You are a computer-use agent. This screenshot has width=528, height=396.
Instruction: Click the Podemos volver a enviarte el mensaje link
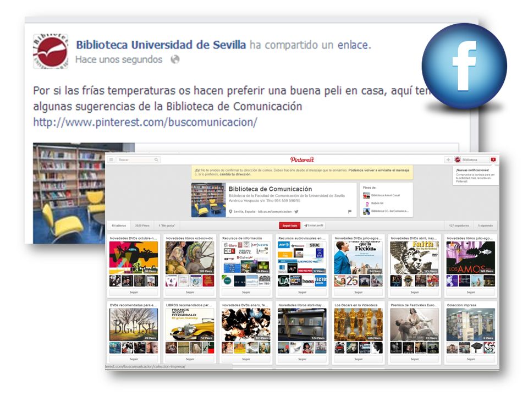[379, 170]
